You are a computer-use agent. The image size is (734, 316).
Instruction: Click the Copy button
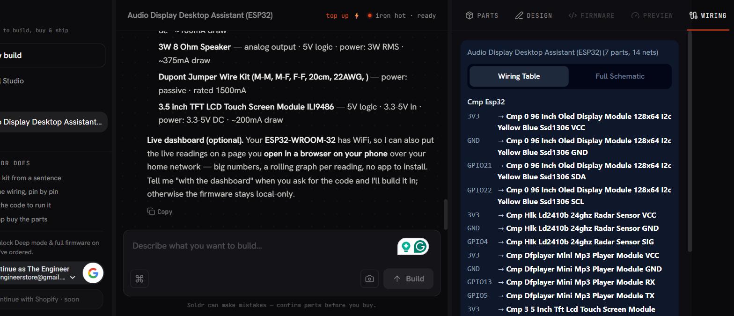(x=160, y=212)
